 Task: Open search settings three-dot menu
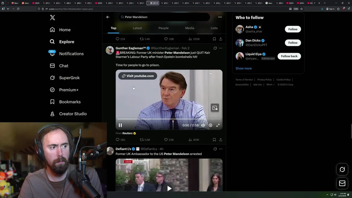coord(220,17)
